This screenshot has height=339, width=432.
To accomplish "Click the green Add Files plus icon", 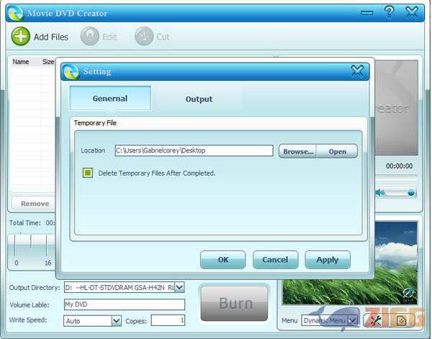I will click(x=21, y=37).
